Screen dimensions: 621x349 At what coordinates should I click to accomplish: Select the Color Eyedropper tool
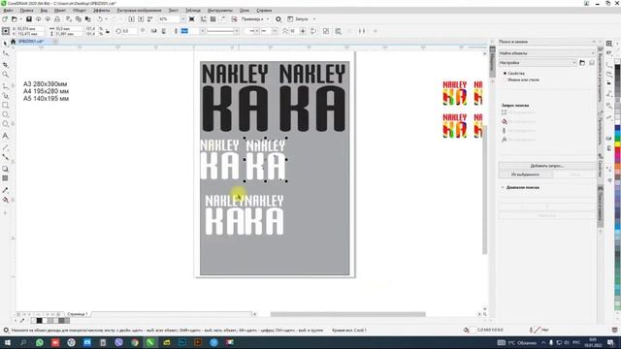click(x=6, y=190)
